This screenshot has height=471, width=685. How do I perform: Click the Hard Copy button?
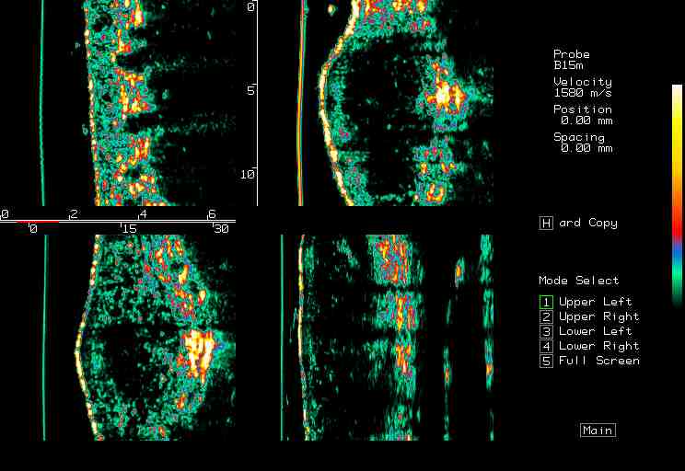tap(579, 223)
